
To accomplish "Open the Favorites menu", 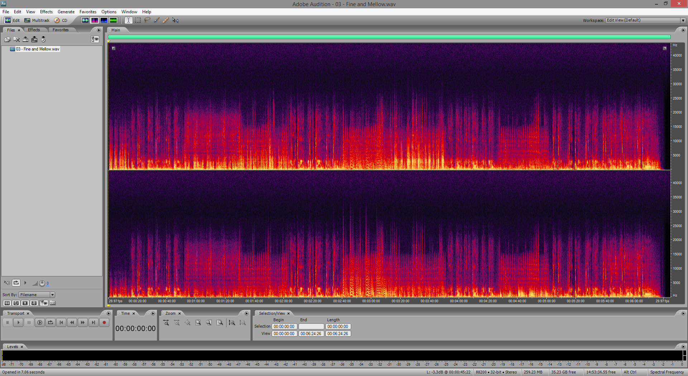I will pyautogui.click(x=88, y=12).
